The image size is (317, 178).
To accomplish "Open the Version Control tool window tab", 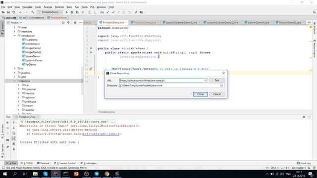I will click(65, 163).
